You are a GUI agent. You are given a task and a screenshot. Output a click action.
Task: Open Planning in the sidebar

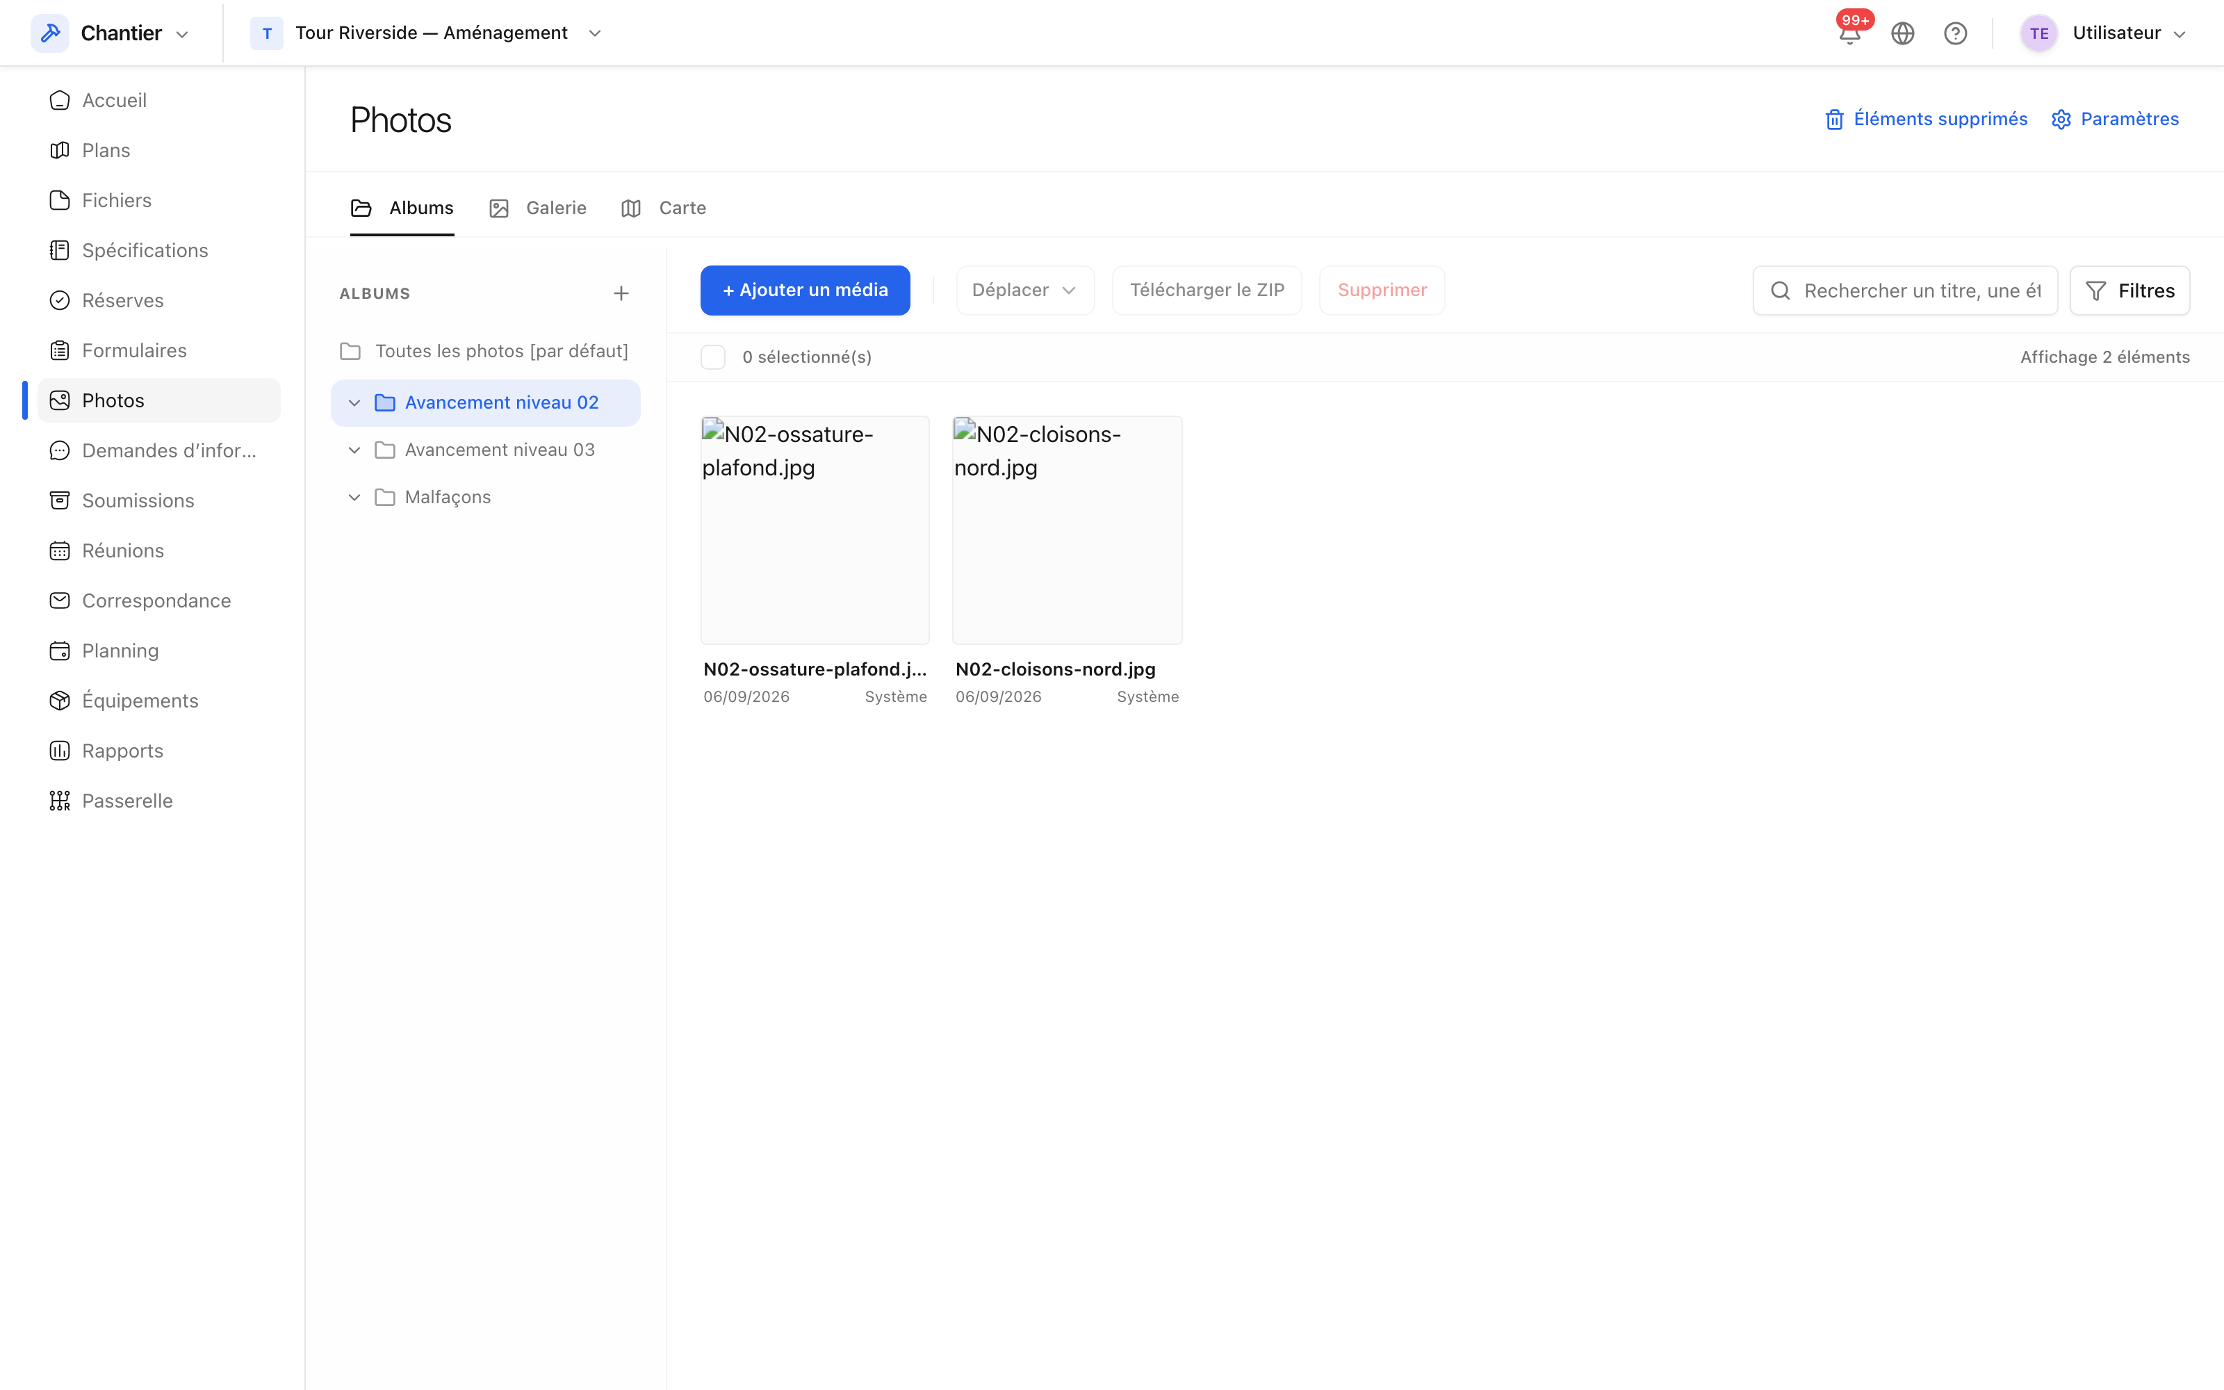159,651
